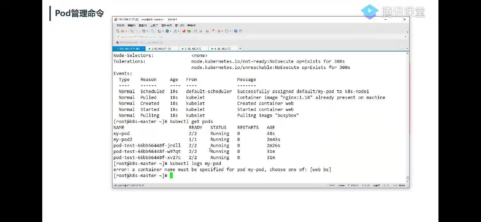Click the green Full Screen arrows icon
Viewport: 481px width, 222px height.
[x=195, y=31]
